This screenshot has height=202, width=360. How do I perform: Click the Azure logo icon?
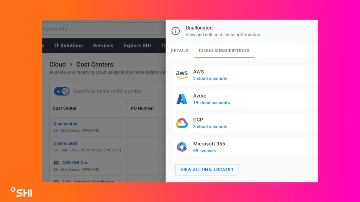[x=182, y=99]
